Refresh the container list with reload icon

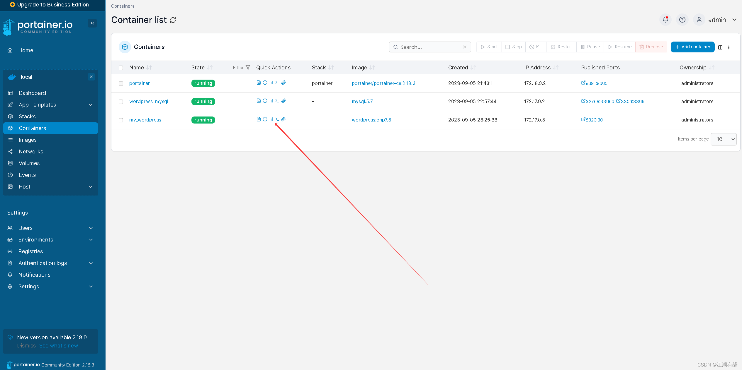click(x=173, y=20)
